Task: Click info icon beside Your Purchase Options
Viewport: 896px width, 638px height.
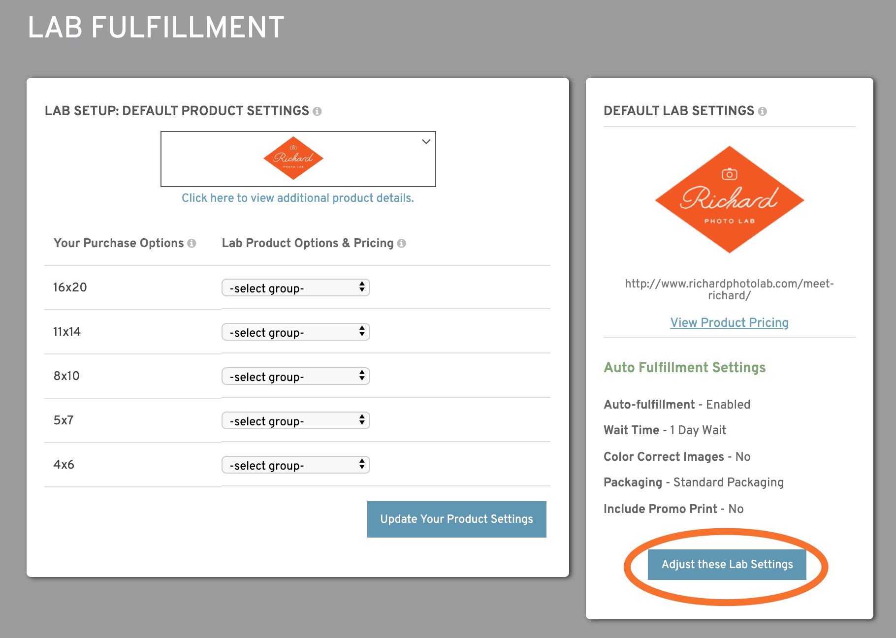Action: pyautogui.click(x=192, y=243)
